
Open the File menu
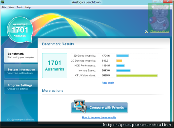pos(4,8)
